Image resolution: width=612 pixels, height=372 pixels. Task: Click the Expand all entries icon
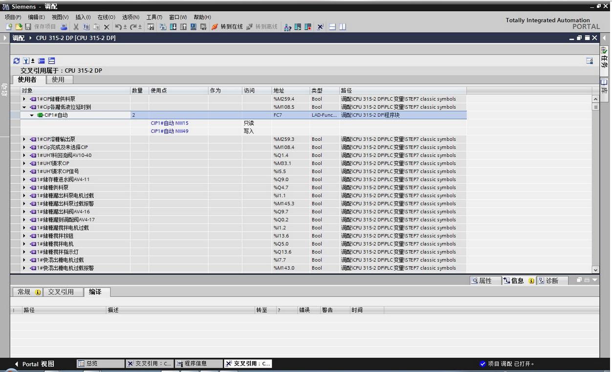tap(51, 61)
